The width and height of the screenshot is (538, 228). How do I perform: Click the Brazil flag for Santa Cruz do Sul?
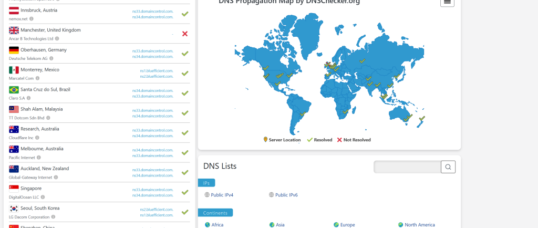click(14, 90)
